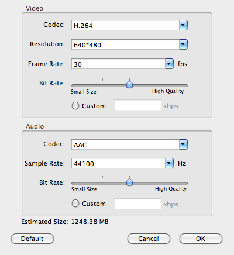Click the audio High Quality slider label
234x255 pixels.
[171, 189]
